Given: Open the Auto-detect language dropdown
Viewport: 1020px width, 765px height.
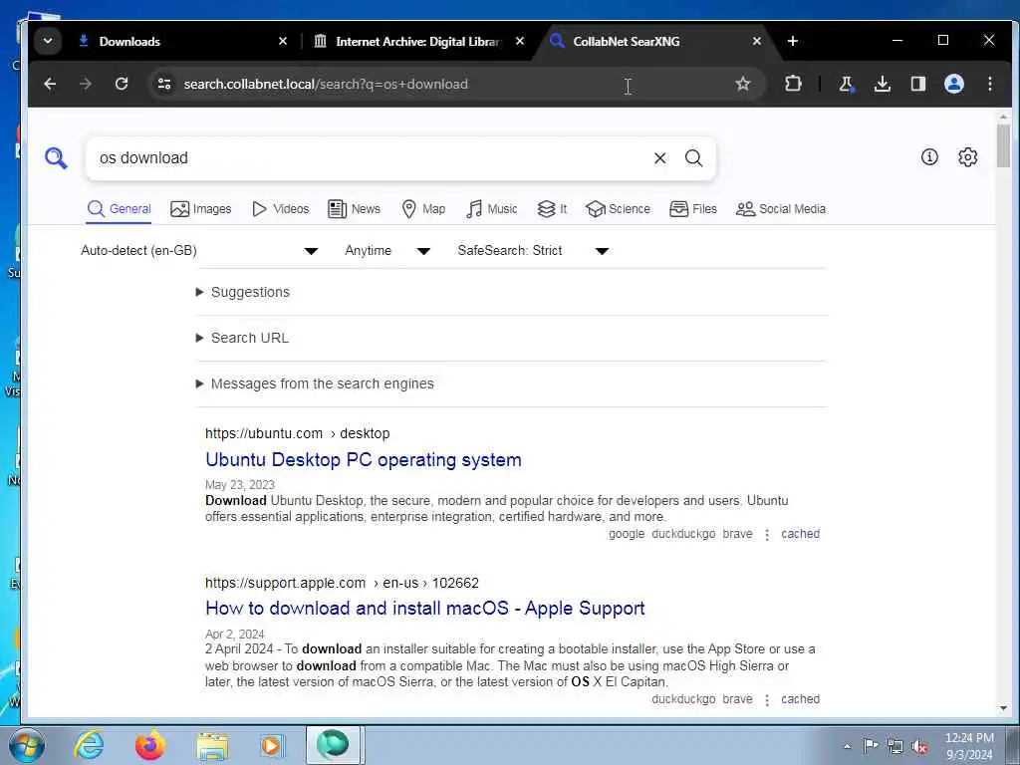Looking at the screenshot, I should 199,250.
